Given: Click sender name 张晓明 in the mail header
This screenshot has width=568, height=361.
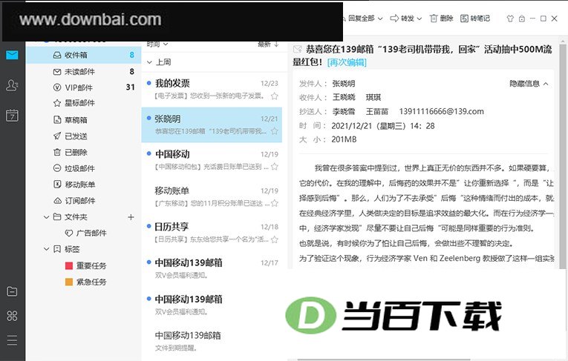Looking at the screenshot, I should coord(344,84).
